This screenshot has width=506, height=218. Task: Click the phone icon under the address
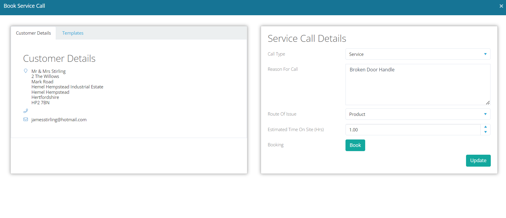pyautogui.click(x=26, y=111)
